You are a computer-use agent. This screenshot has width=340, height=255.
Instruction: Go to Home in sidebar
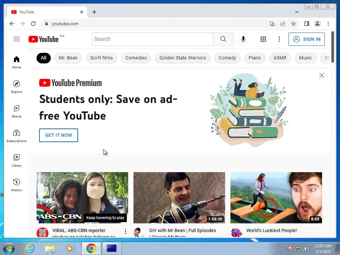pyautogui.click(x=17, y=62)
